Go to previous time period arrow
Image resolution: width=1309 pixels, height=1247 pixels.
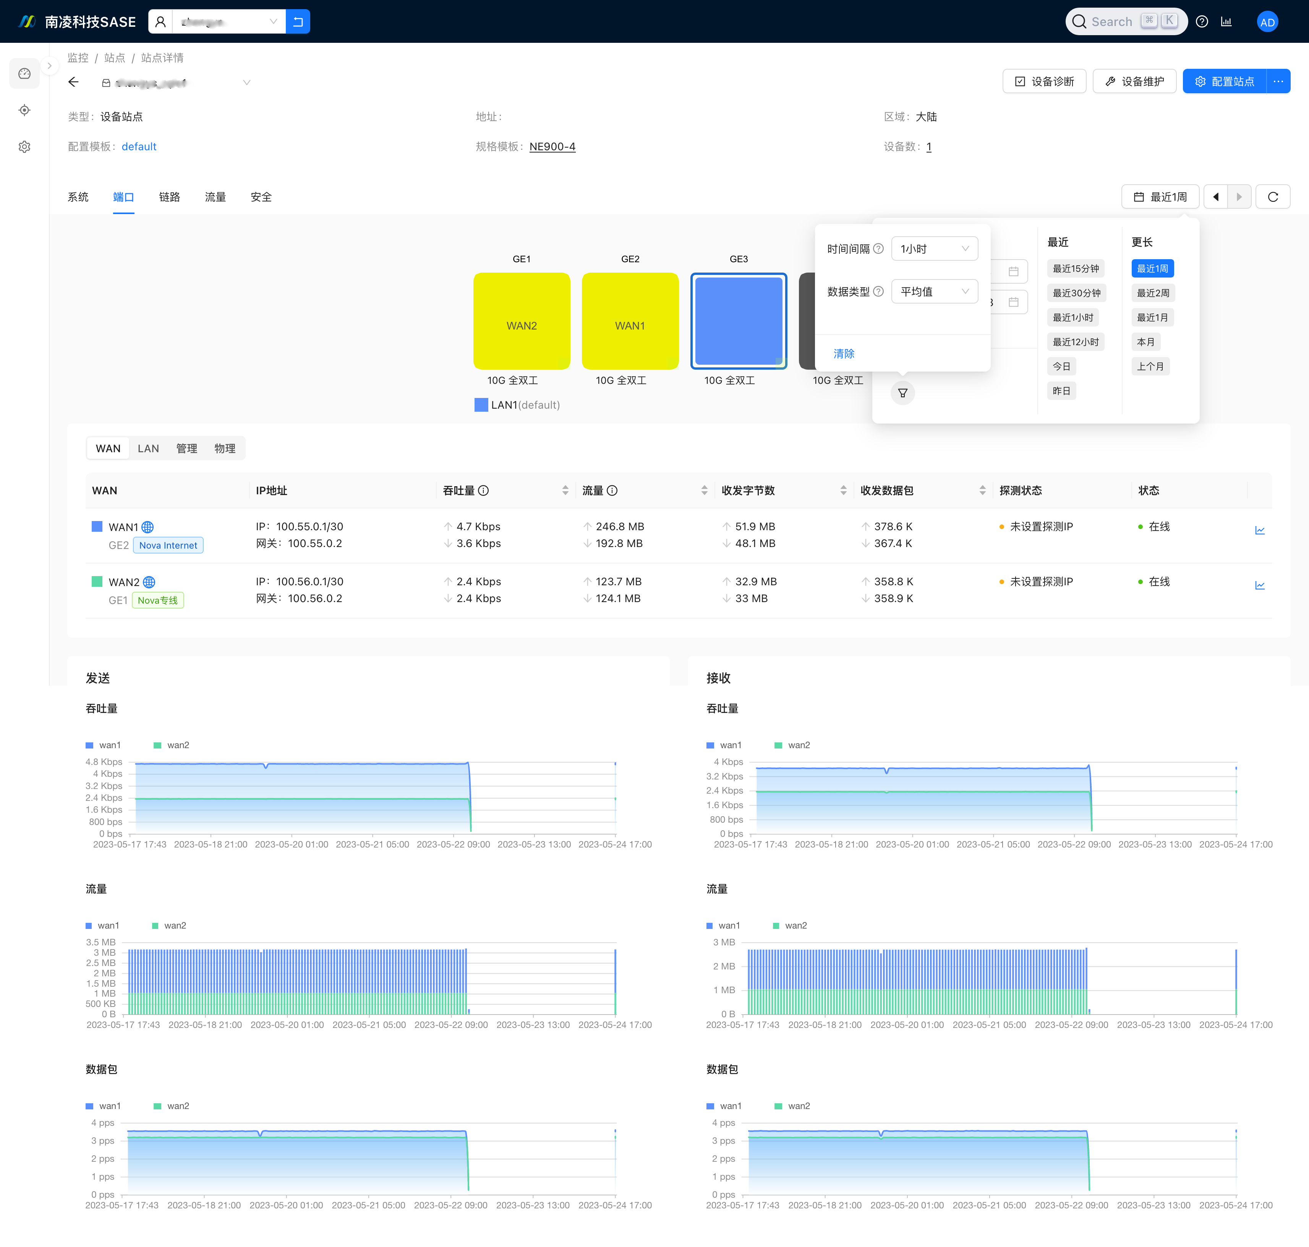click(1215, 197)
